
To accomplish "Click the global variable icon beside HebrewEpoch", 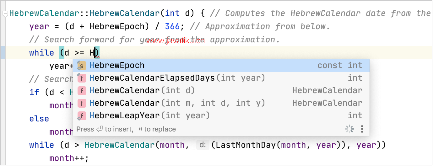I will coord(81,66).
